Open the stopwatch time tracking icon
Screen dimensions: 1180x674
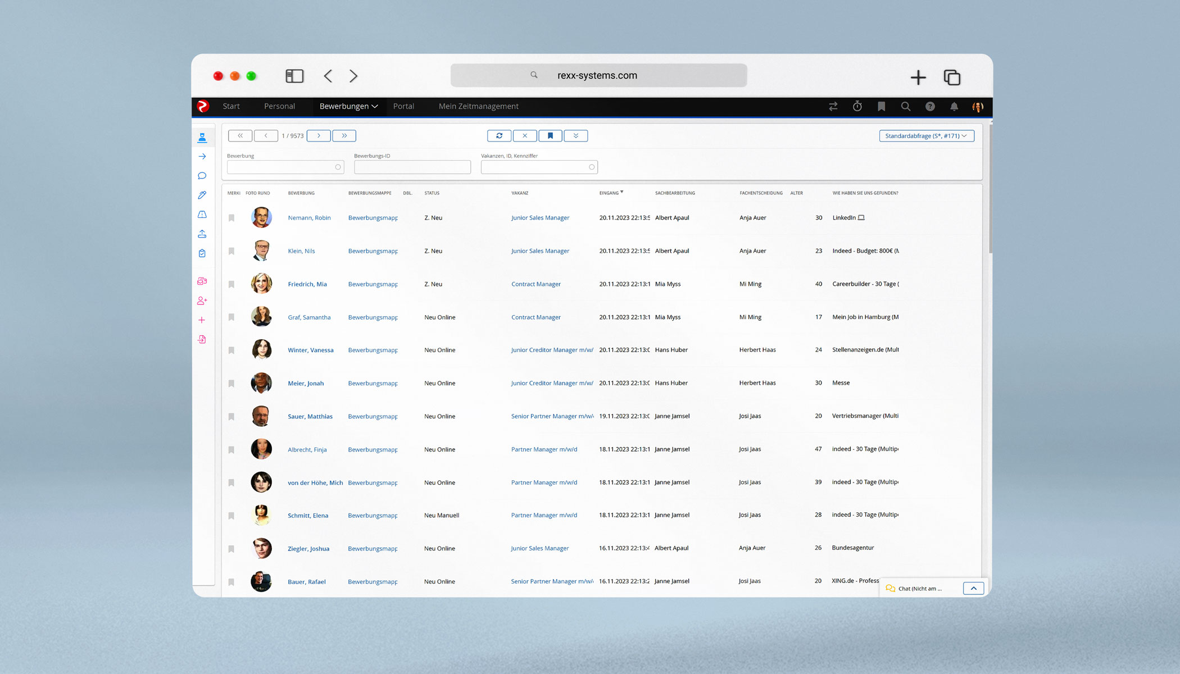tap(857, 106)
